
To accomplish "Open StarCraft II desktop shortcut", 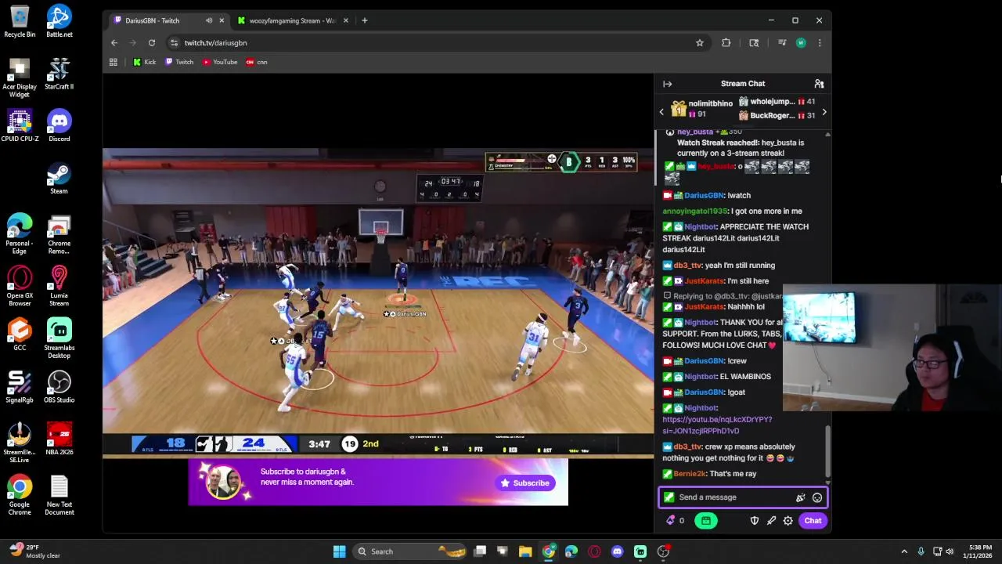I will pos(59,74).
